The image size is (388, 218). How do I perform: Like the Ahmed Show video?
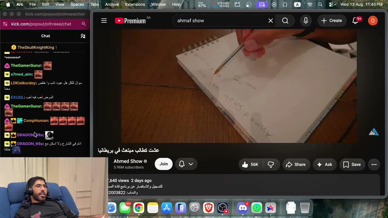(250, 164)
